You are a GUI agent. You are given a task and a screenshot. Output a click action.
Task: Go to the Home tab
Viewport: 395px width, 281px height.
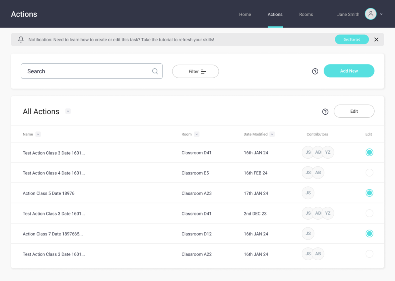point(245,15)
